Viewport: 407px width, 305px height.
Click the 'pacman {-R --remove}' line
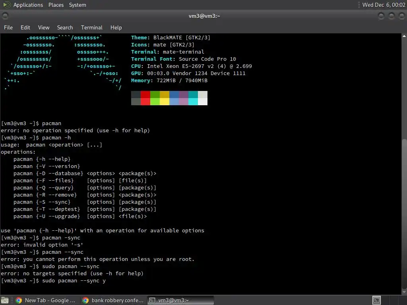click(85, 195)
